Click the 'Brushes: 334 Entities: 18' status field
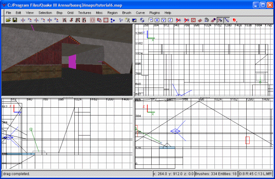 tap(216, 174)
